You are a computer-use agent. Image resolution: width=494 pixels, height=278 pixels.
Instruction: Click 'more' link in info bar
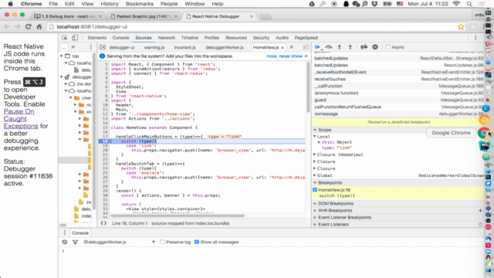271,56
